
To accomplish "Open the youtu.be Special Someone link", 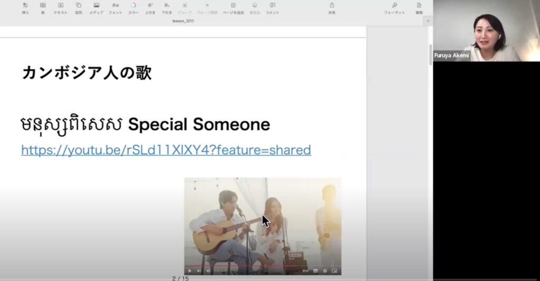I will point(166,150).
